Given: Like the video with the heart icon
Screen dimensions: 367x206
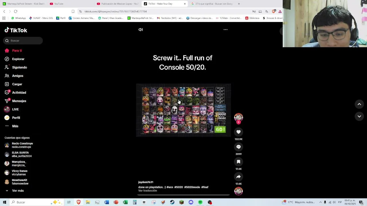Looking at the screenshot, I should point(239,132).
